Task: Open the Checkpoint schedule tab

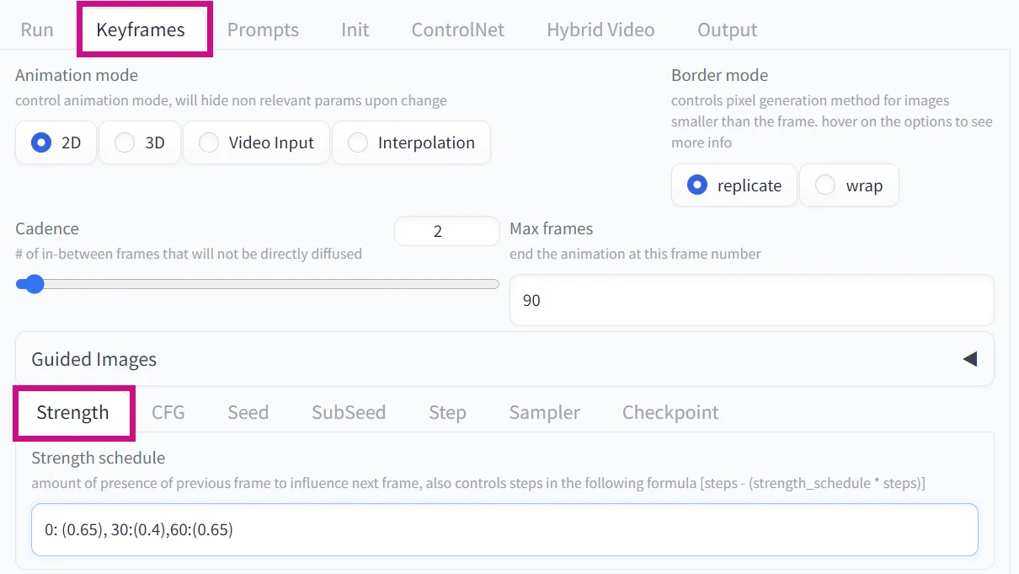Action: point(670,413)
